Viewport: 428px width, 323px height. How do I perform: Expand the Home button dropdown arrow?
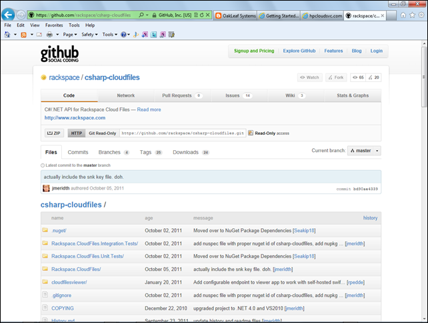[15, 35]
